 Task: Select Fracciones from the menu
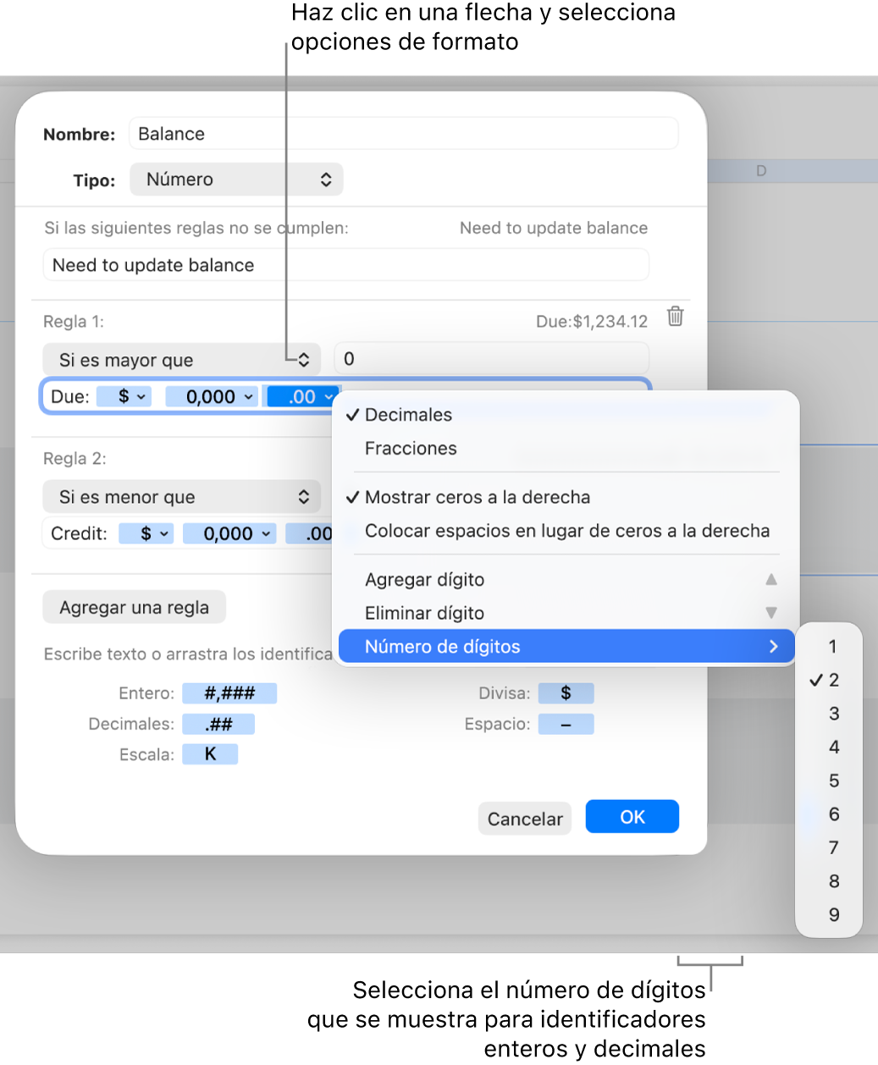pos(411,448)
